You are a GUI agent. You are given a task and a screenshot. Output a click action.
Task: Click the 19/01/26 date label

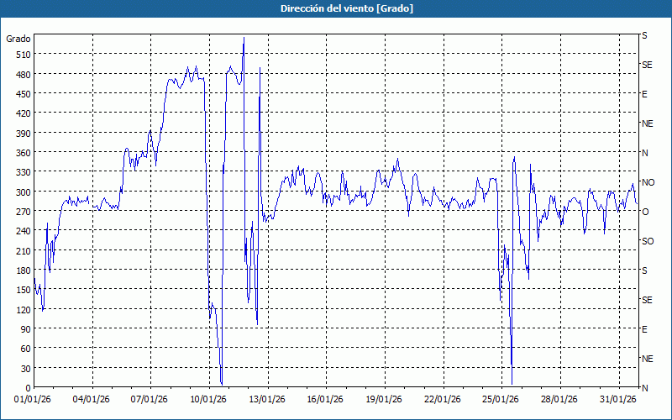tap(384, 400)
